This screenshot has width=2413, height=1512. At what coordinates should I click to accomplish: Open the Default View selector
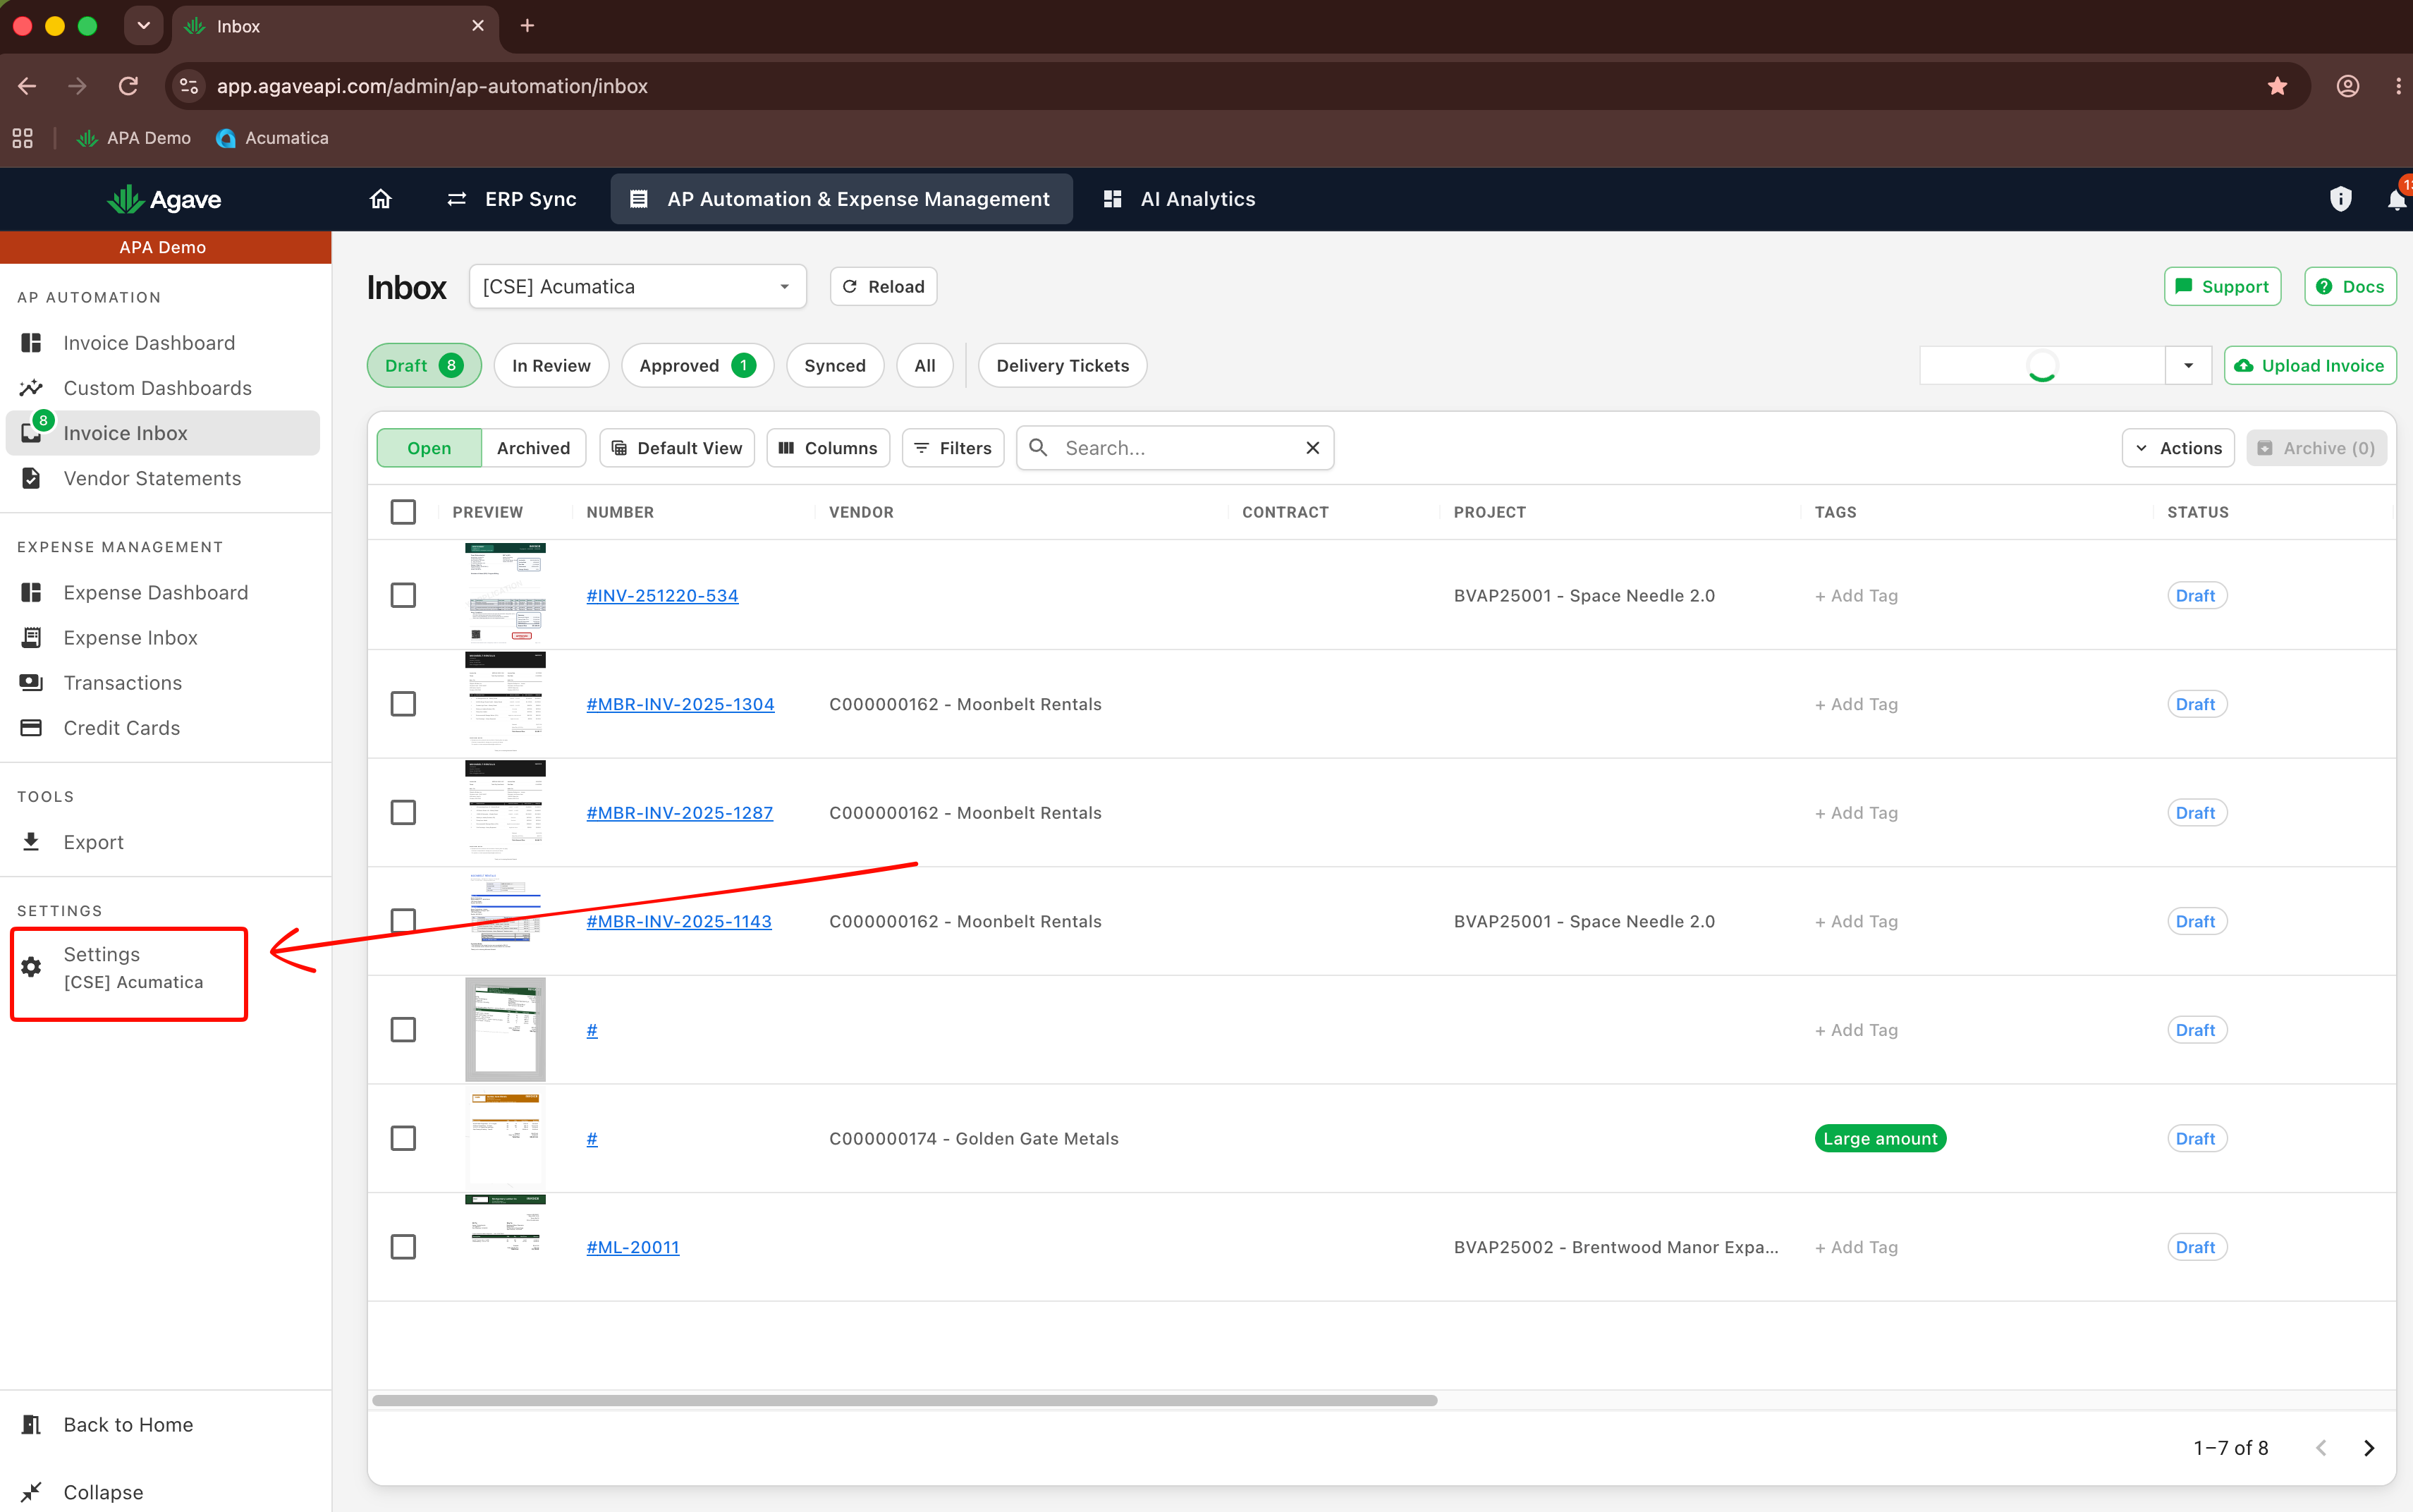click(x=677, y=448)
